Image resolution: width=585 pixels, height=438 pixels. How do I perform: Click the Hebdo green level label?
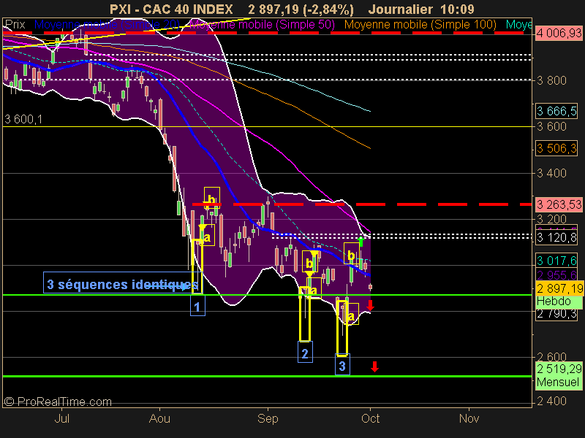(559, 301)
